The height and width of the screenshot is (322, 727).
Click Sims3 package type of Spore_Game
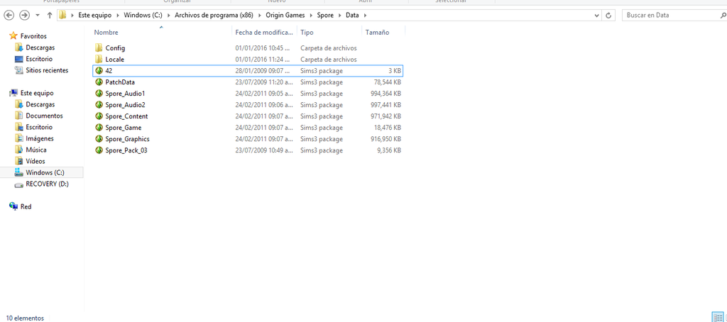click(x=322, y=128)
